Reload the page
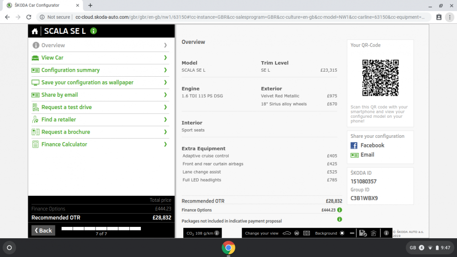 28,17
